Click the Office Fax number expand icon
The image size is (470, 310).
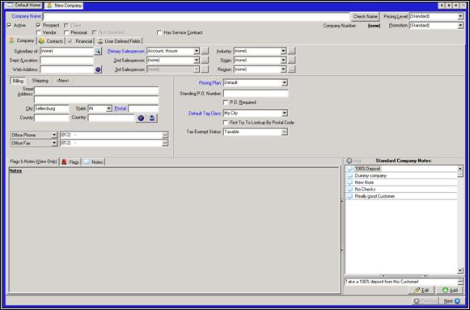(x=165, y=143)
